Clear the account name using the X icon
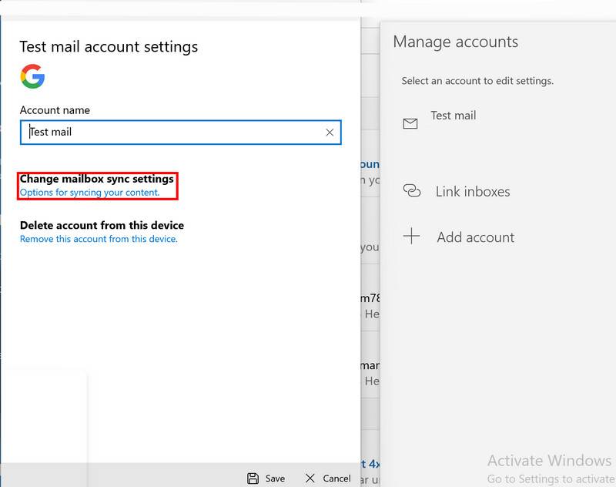Screen dimensions: 616x487 [330, 132]
